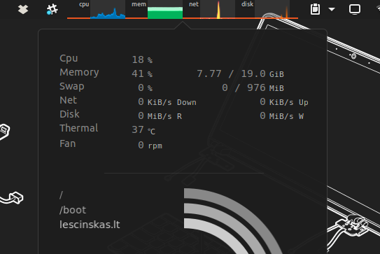Select the Fan row label
Image resolution: width=380 pixels, height=254 pixels.
point(68,143)
